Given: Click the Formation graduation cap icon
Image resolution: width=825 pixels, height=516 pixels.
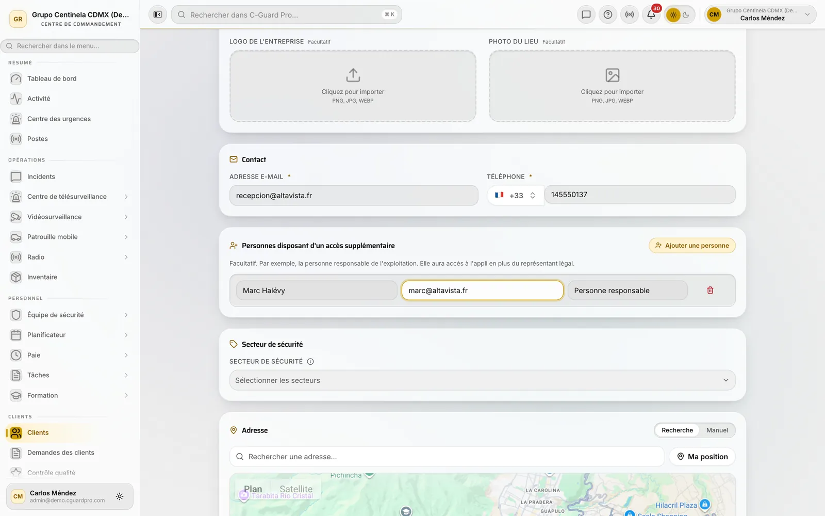Looking at the screenshot, I should (16, 395).
